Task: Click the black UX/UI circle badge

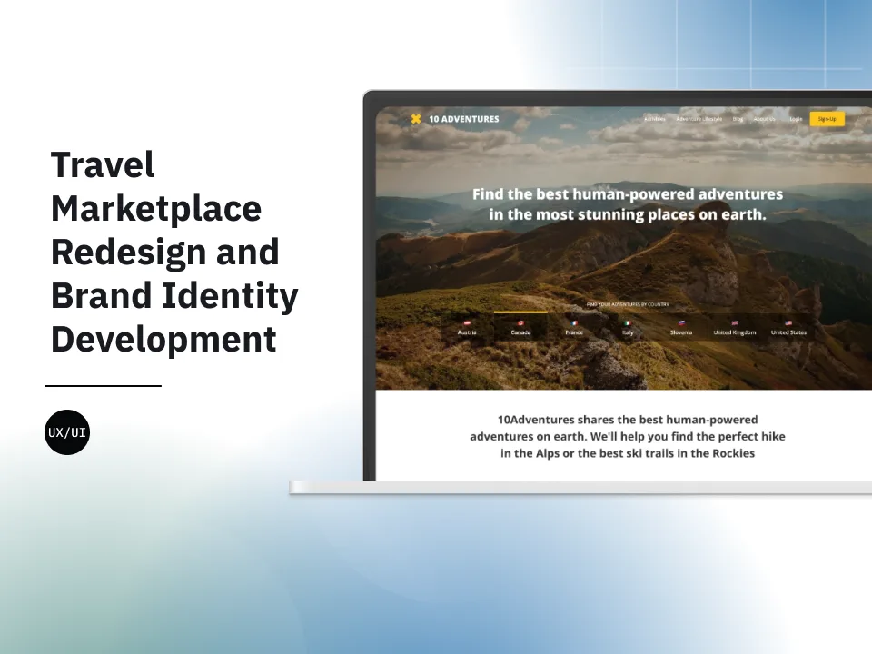Action: coord(67,432)
